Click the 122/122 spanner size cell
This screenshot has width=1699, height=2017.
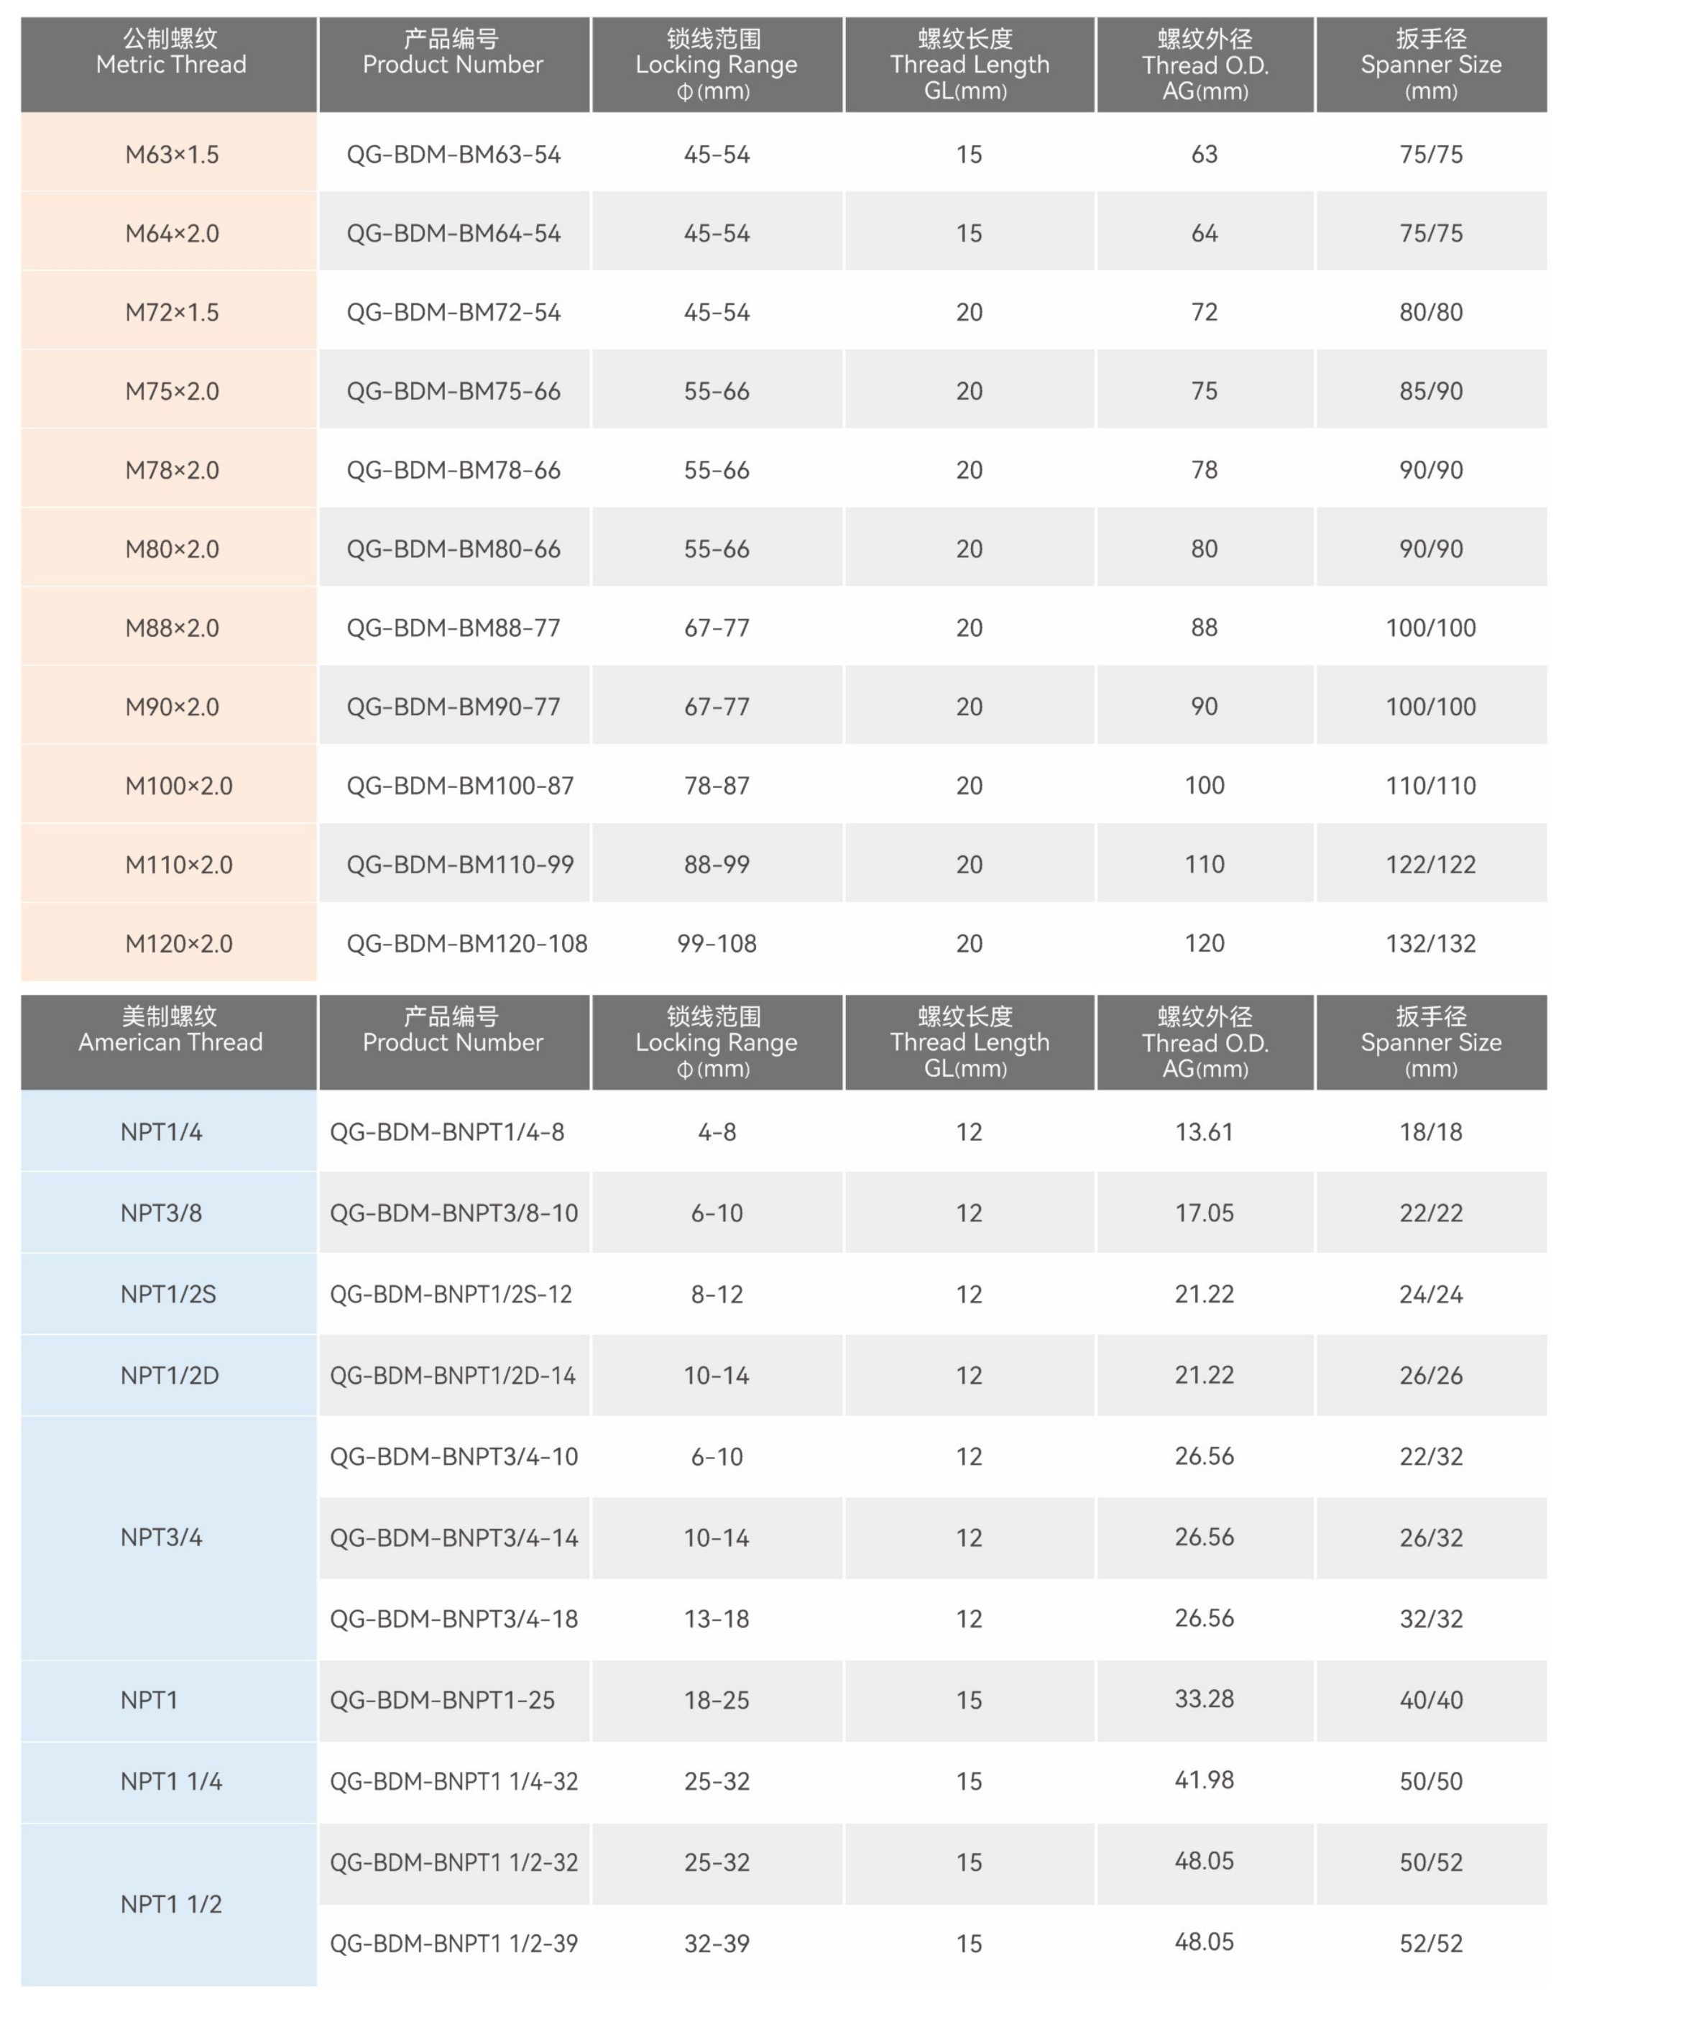(x=1430, y=865)
